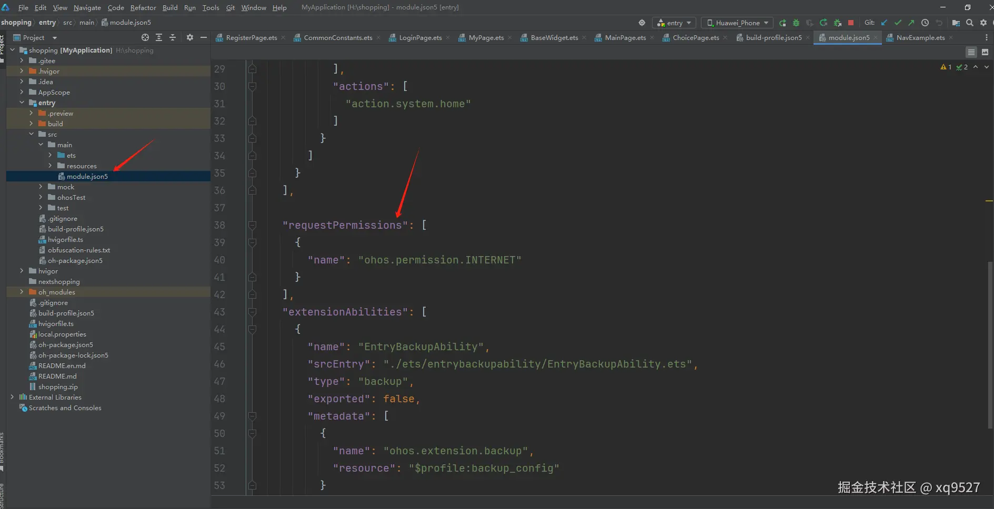Open the editor tabs overflow menu

(987, 37)
